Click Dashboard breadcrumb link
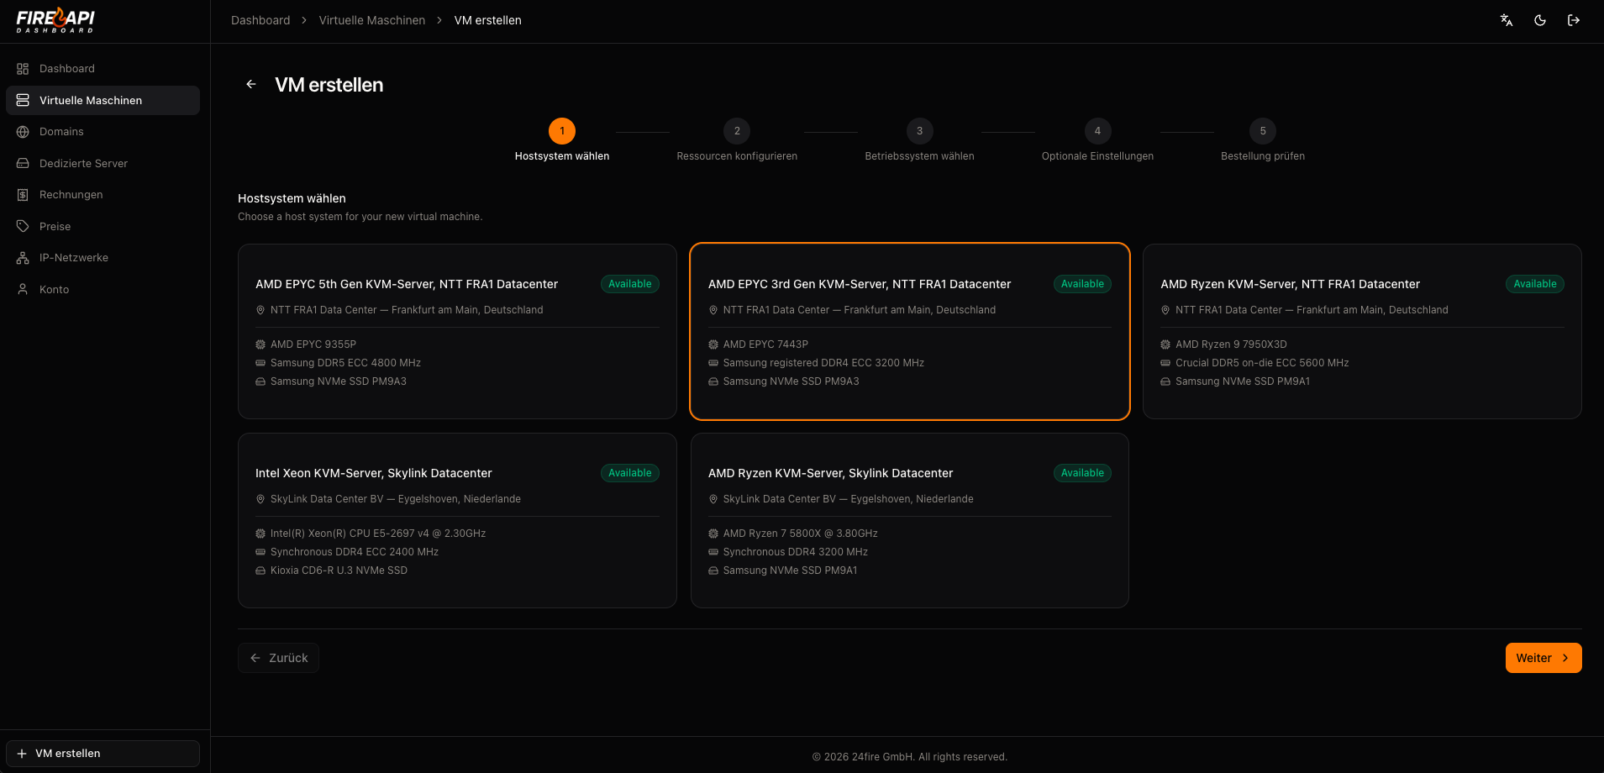 coord(260,20)
